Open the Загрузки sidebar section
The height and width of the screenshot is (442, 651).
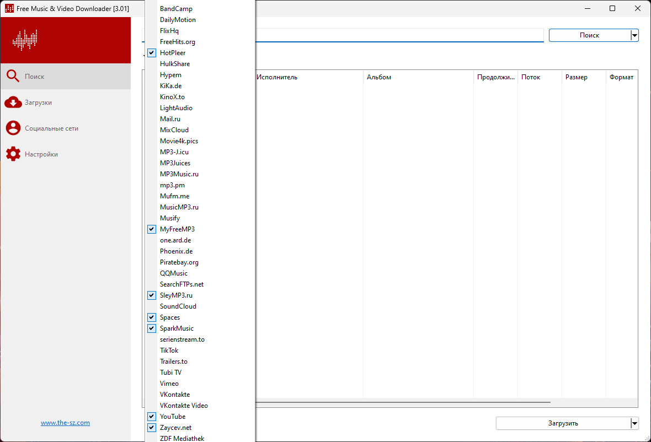tap(66, 102)
